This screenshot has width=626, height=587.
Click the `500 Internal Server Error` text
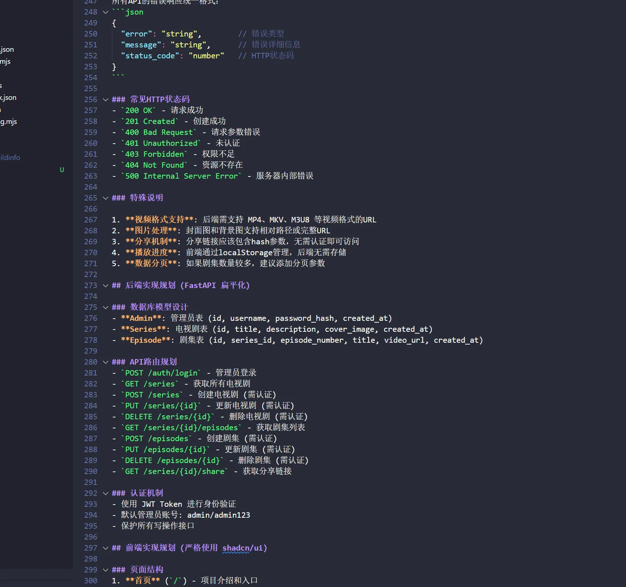tap(181, 176)
